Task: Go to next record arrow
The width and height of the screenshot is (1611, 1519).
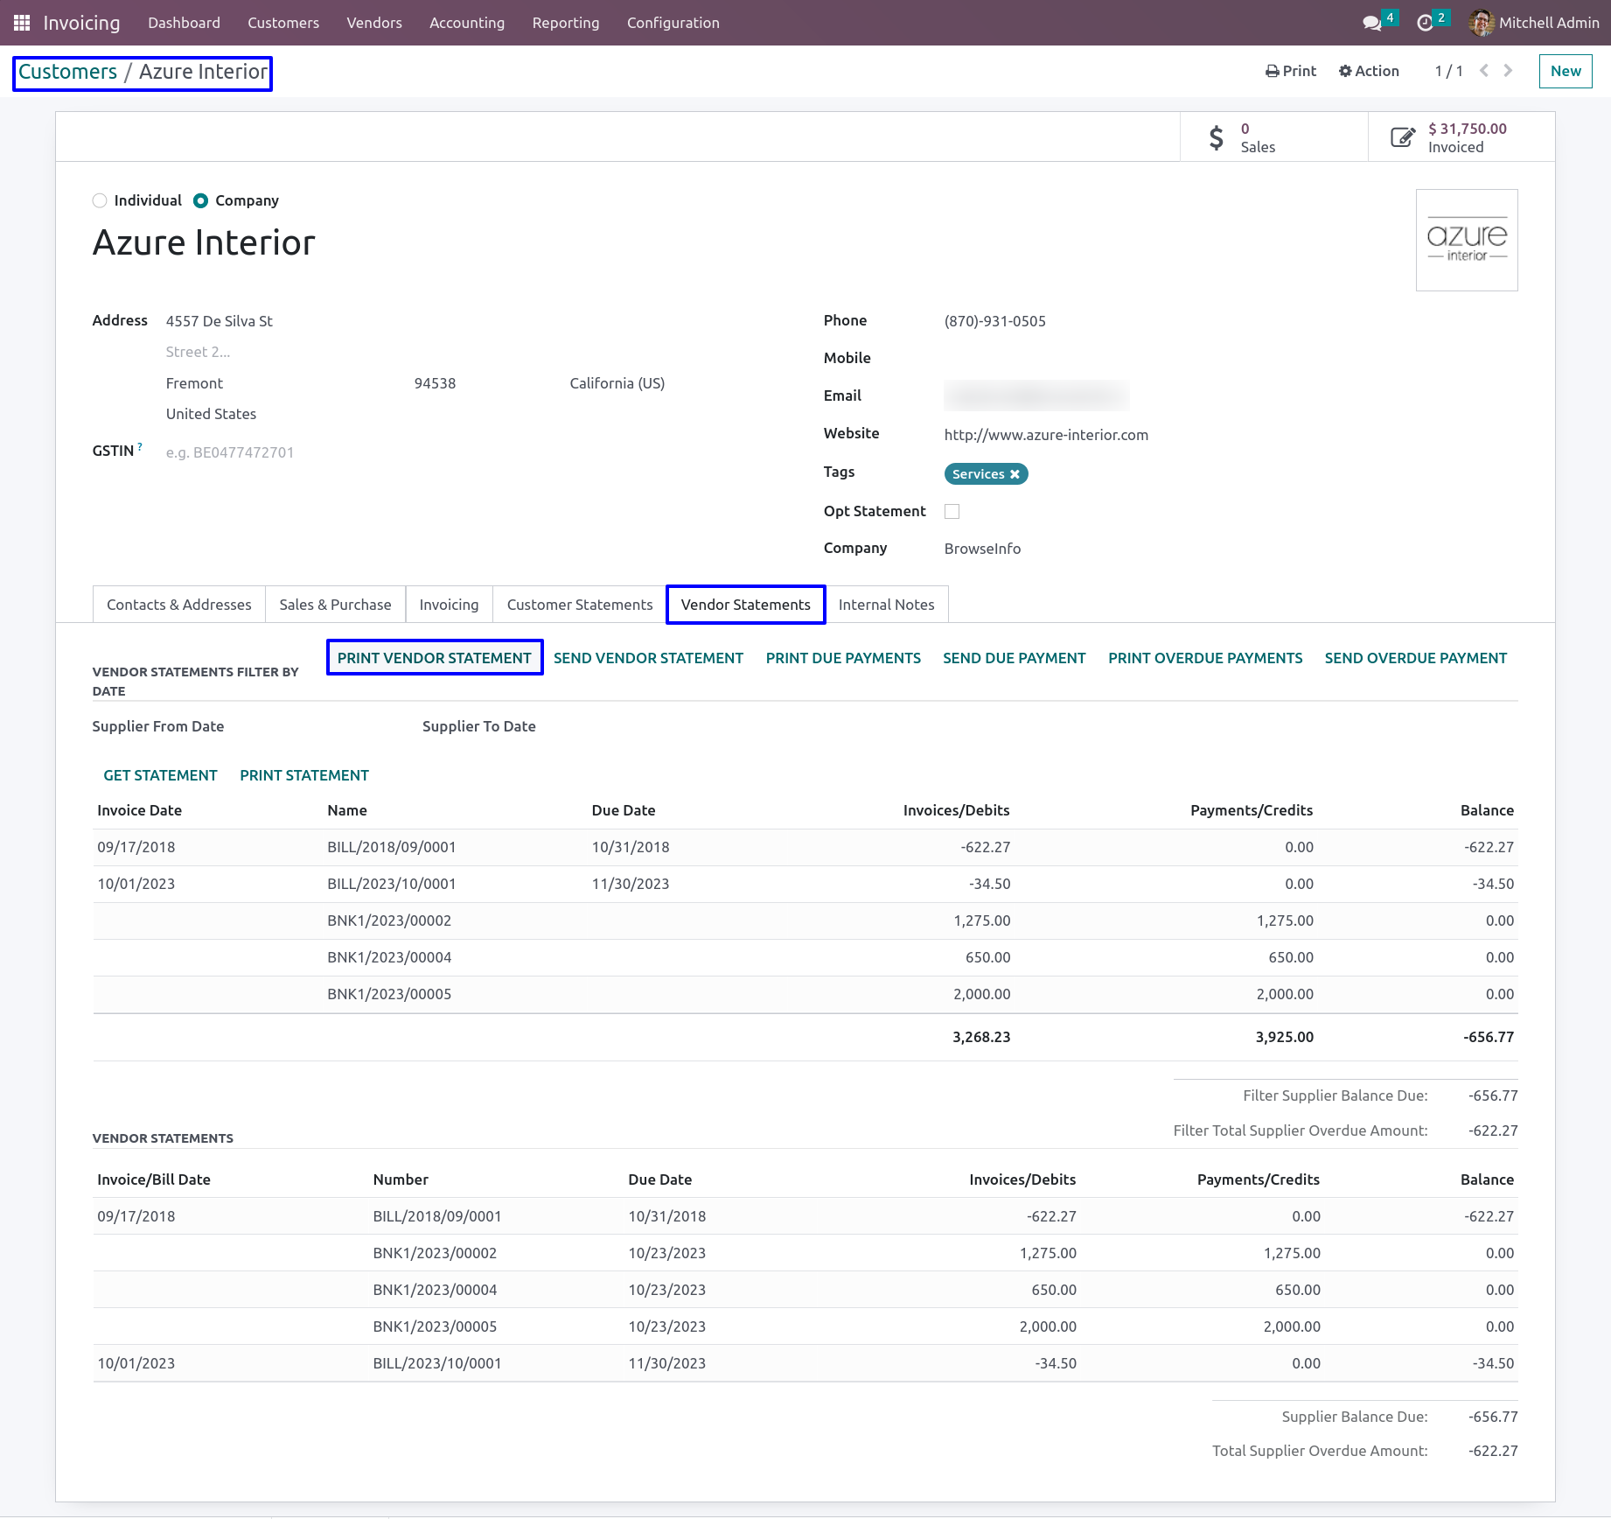Action: 1508,71
